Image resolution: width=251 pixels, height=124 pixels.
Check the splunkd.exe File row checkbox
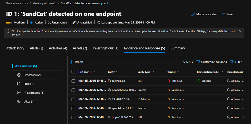click(73, 81)
